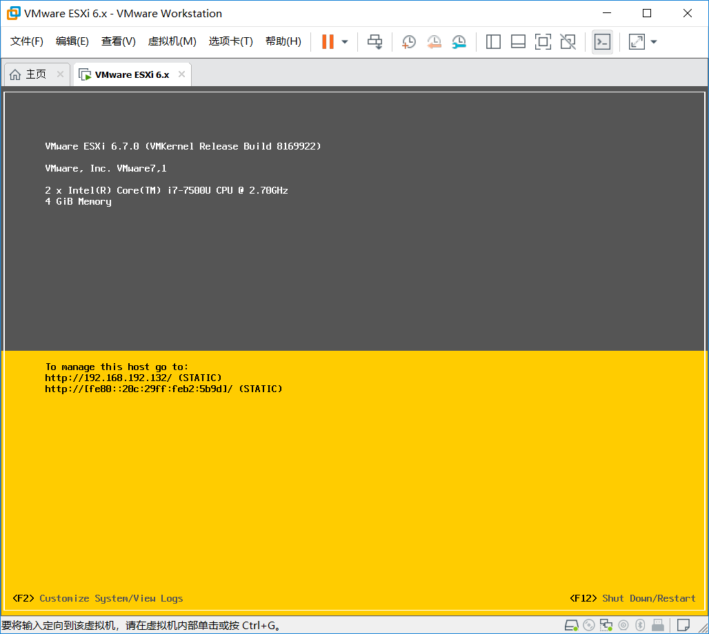Switch to Unity mode
The height and width of the screenshot is (634, 709).
[568, 42]
